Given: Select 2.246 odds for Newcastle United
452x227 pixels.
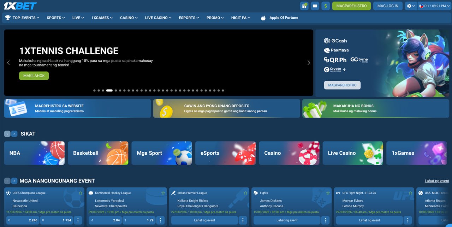Looking at the screenshot, I should tap(23, 220).
